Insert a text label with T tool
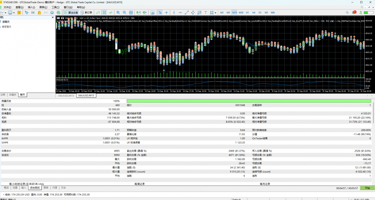This screenshot has height=200, width=375. point(205,12)
